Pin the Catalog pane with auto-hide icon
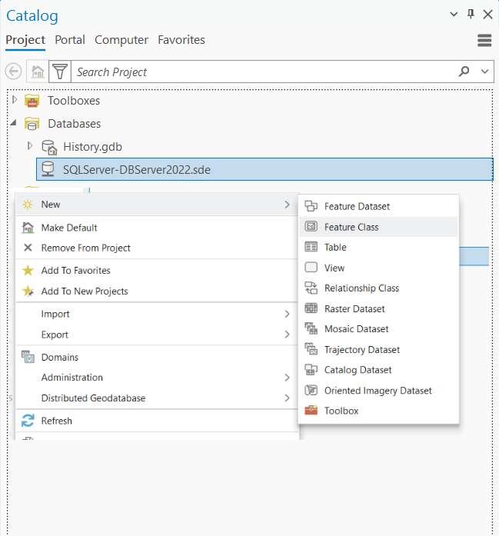This screenshot has width=499, height=536. click(471, 14)
